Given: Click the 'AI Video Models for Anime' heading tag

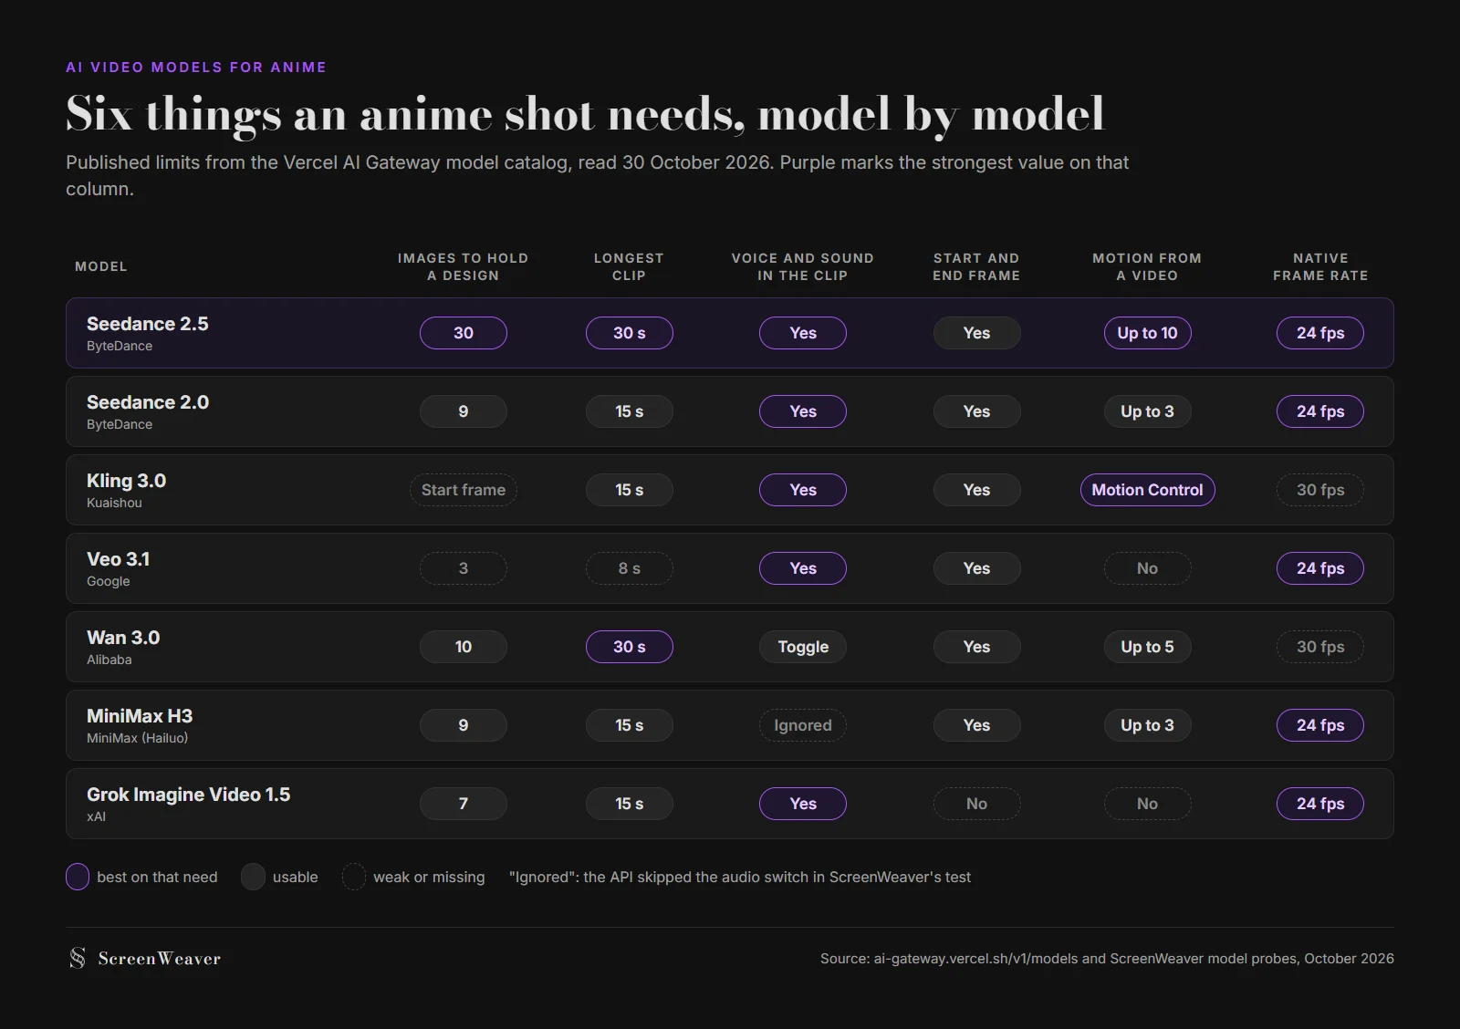Looking at the screenshot, I should point(196,68).
